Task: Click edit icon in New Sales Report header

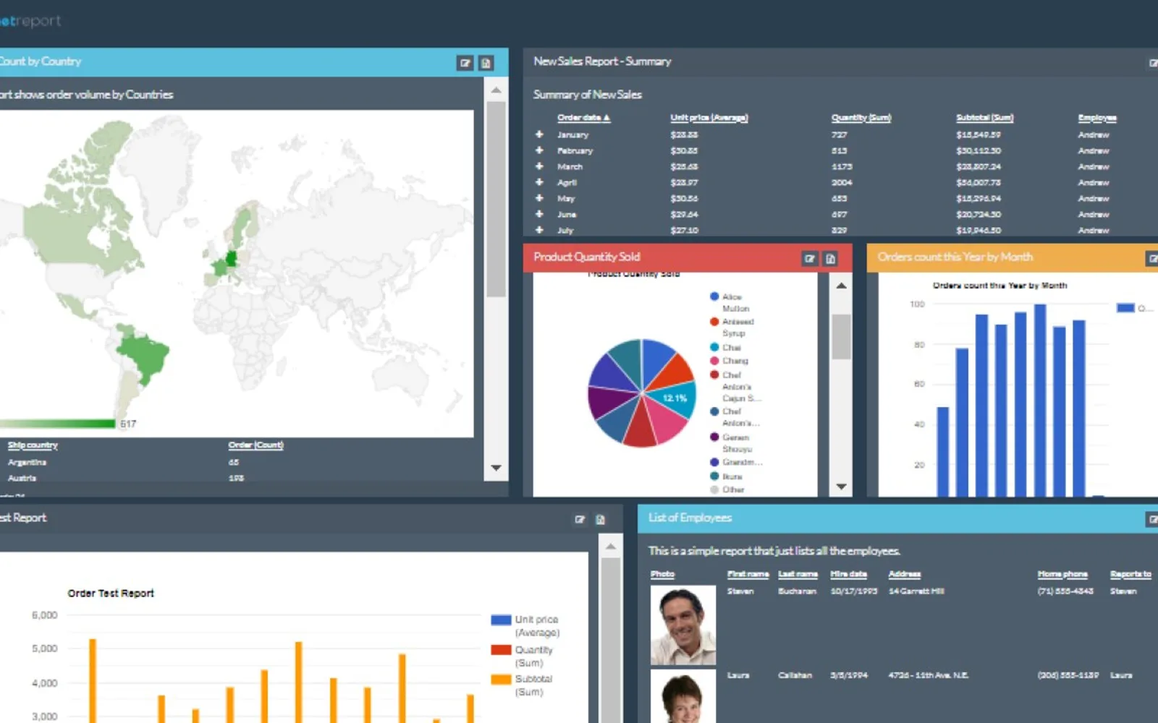Action: [1154, 63]
